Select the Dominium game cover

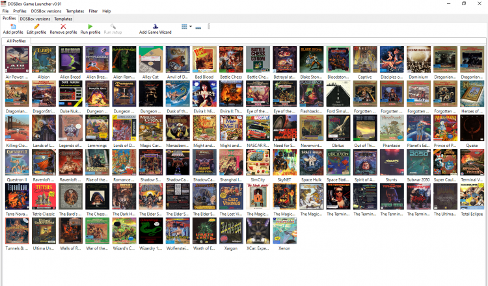[x=418, y=59]
